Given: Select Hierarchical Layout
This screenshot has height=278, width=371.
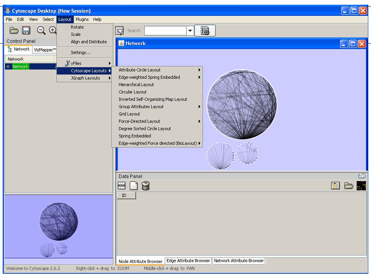Looking at the screenshot, I should click(x=157, y=85).
